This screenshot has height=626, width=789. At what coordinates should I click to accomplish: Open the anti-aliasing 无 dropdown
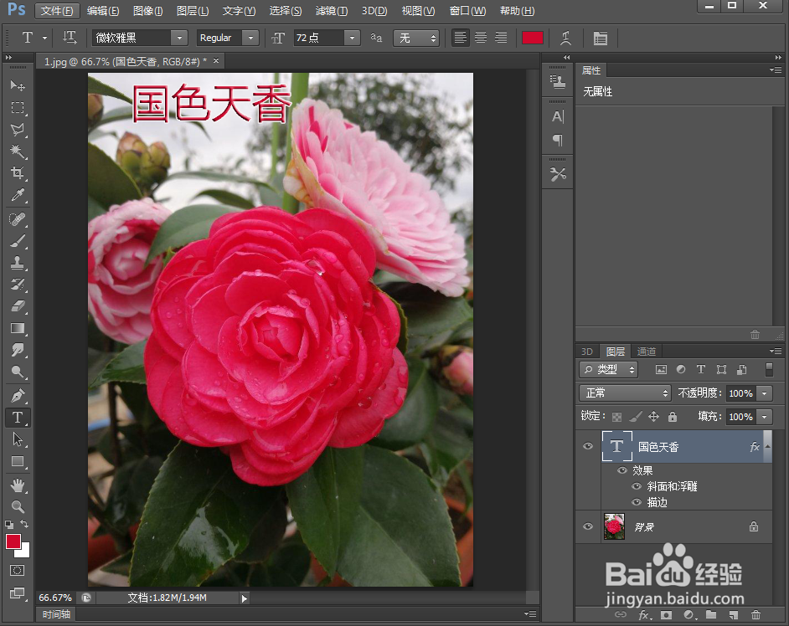[x=416, y=38]
